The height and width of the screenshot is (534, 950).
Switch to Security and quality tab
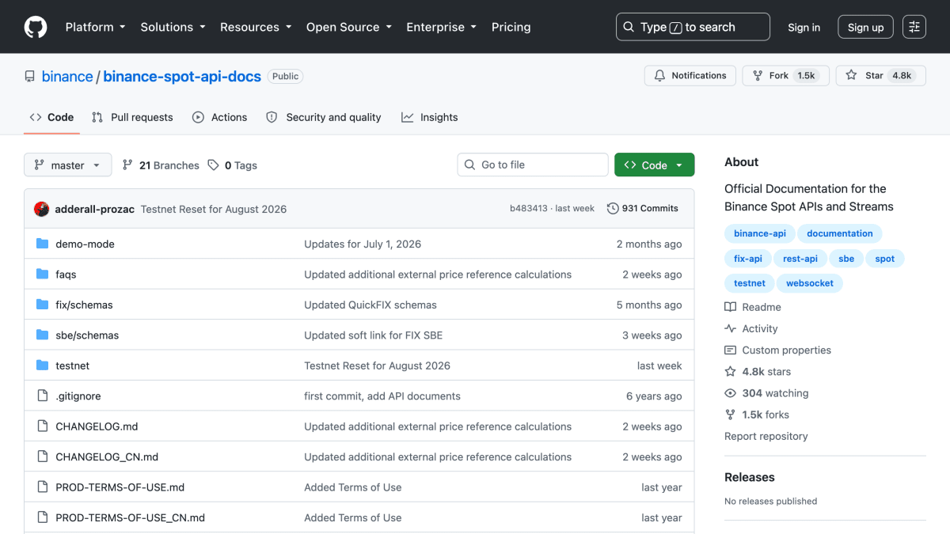[x=323, y=117]
